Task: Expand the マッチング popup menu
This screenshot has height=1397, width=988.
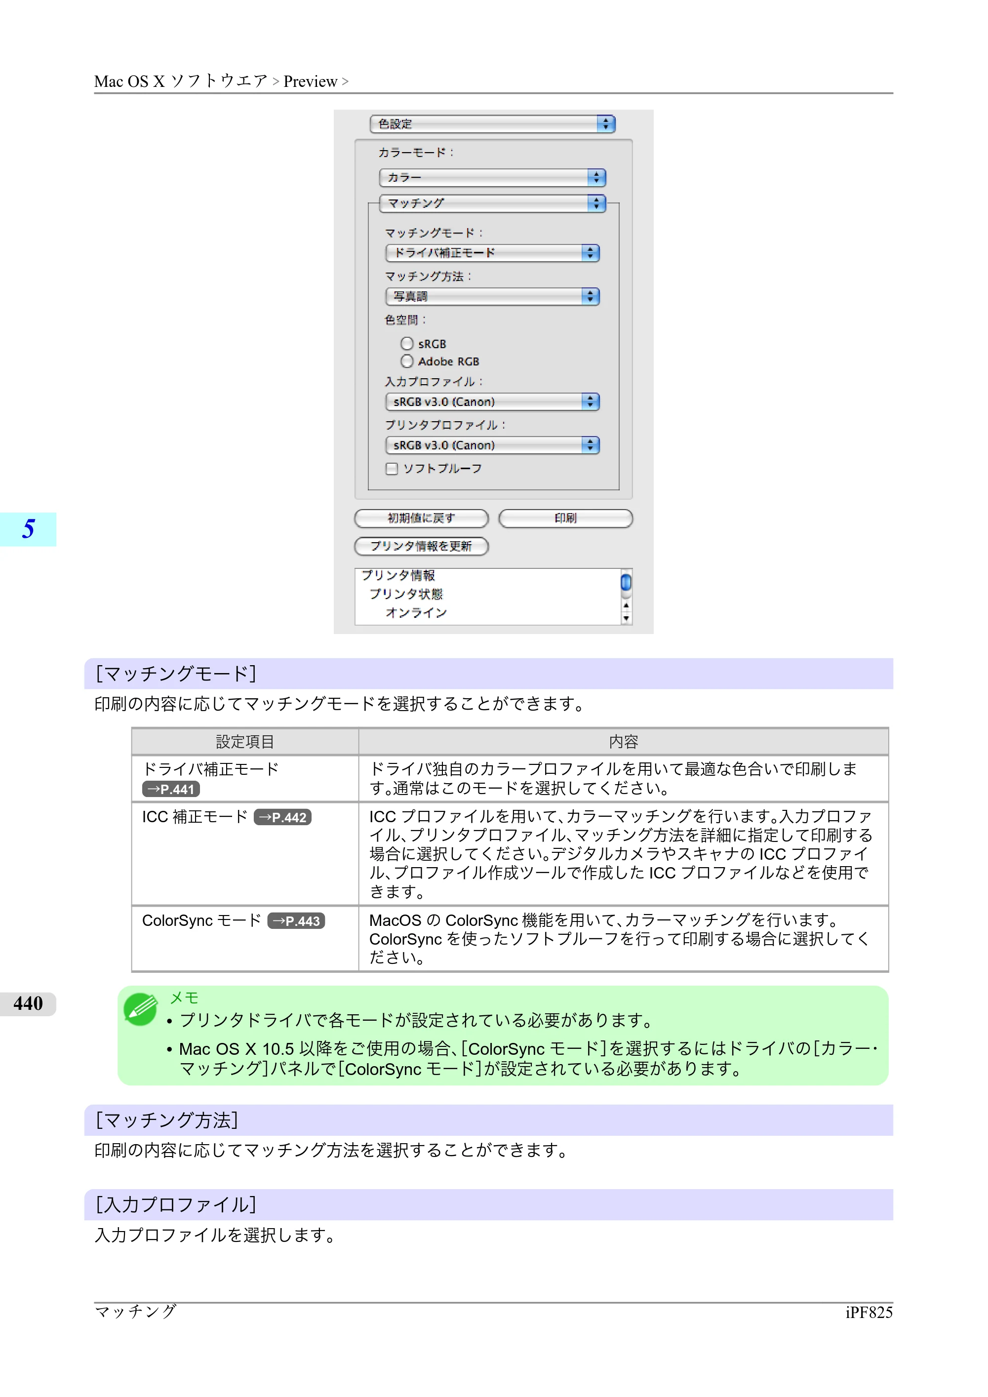Action: pyautogui.click(x=492, y=203)
